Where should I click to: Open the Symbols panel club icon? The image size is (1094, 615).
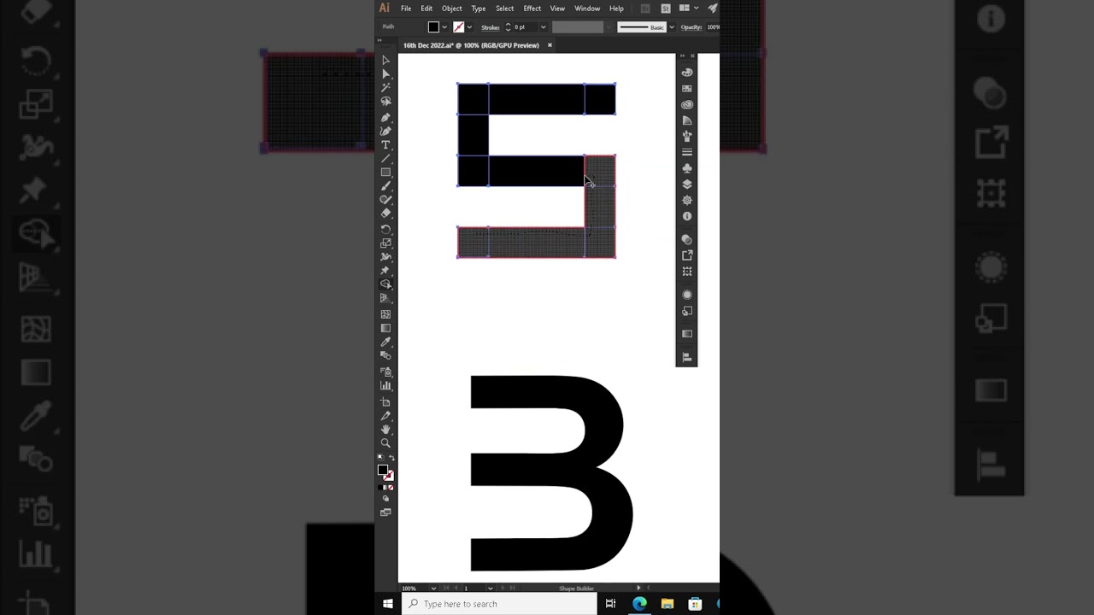(687, 168)
